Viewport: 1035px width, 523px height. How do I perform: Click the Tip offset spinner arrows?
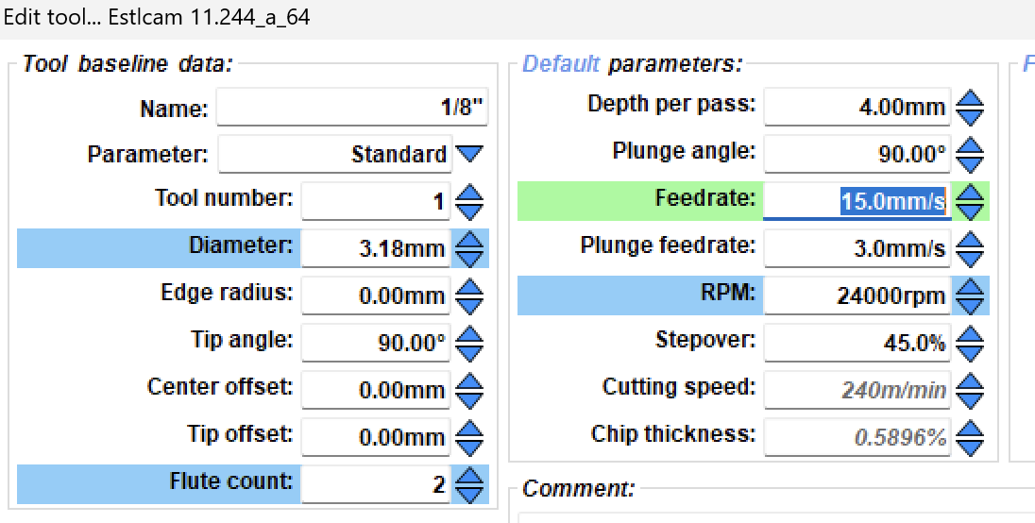(470, 438)
